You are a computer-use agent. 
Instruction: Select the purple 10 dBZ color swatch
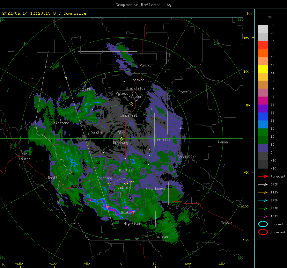tap(263, 148)
